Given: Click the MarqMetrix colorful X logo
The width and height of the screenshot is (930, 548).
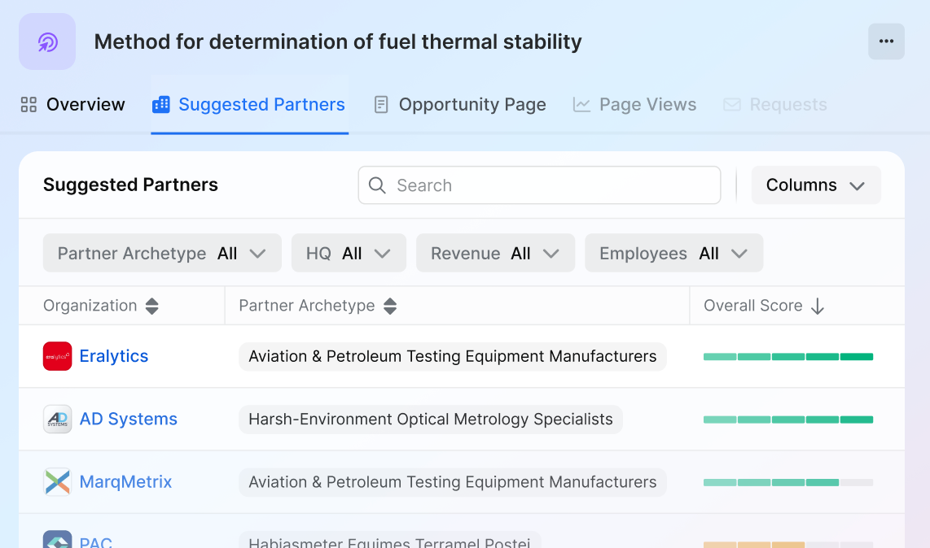Looking at the screenshot, I should (x=58, y=481).
